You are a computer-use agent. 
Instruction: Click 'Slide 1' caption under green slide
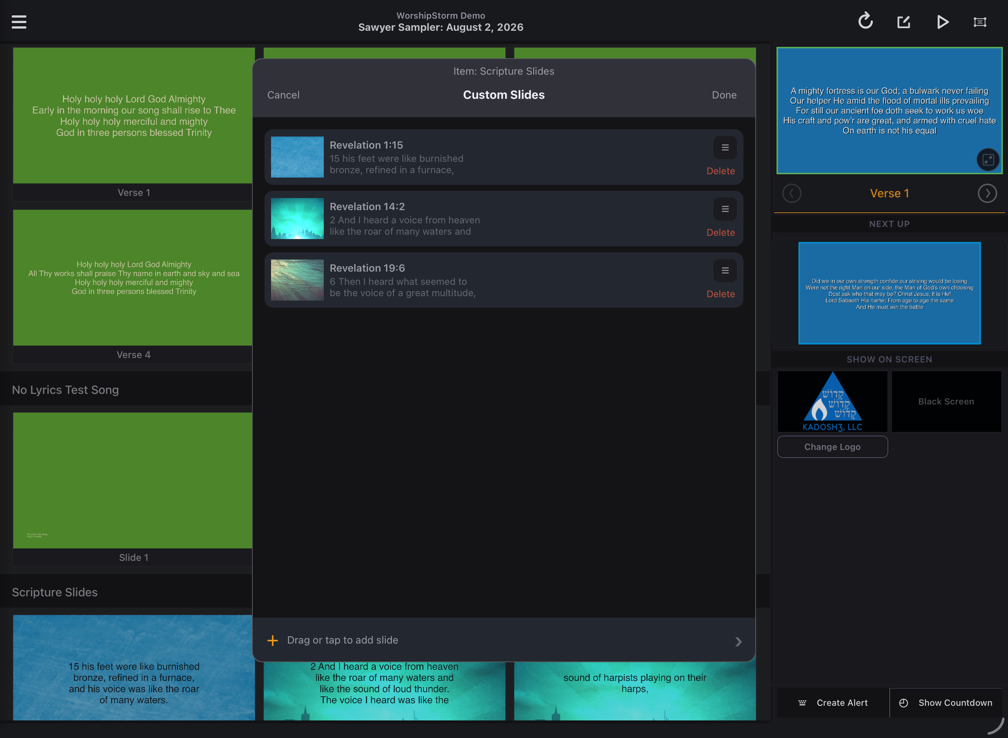(x=134, y=558)
